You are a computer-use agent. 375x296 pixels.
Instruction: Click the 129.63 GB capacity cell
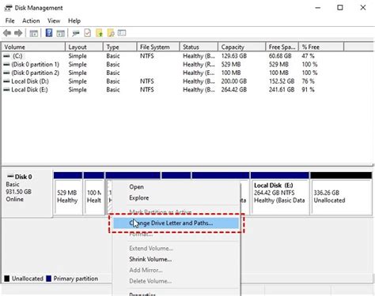[x=234, y=56]
